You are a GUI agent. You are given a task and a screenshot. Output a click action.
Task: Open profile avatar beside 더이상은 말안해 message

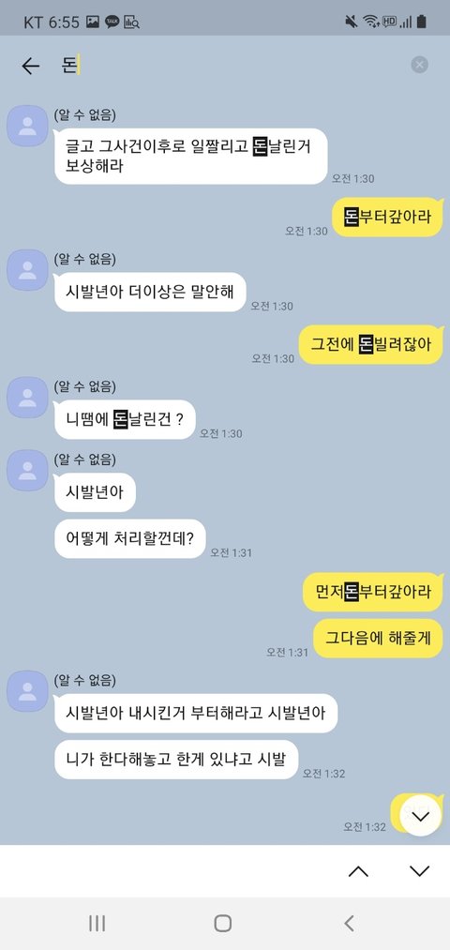pos(27,269)
